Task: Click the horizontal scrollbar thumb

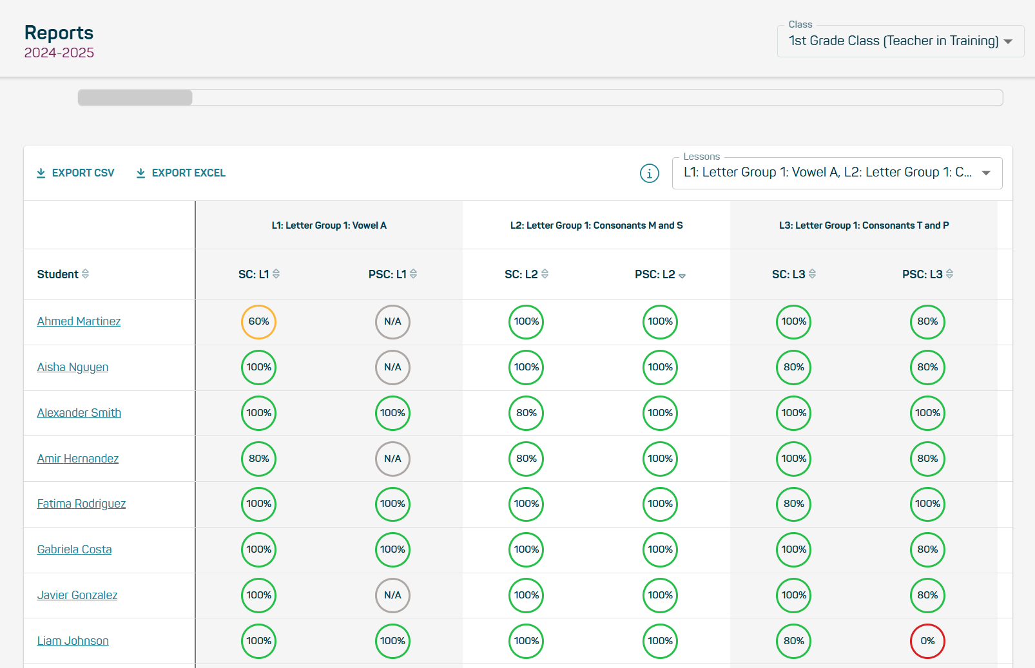Action: click(x=135, y=98)
